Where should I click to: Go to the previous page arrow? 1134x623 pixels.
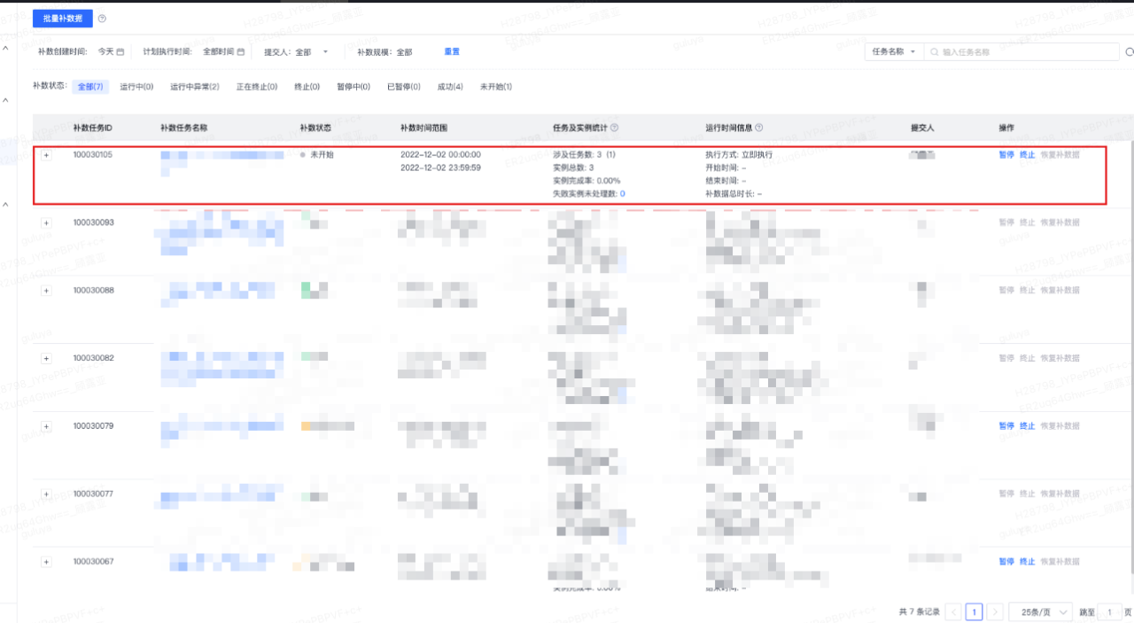click(953, 611)
